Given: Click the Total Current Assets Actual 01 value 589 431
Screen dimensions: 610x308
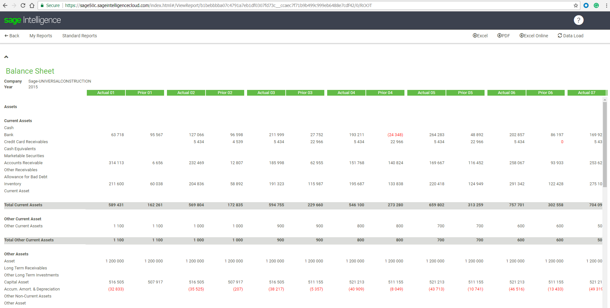Looking at the screenshot, I should pyautogui.click(x=116, y=205).
